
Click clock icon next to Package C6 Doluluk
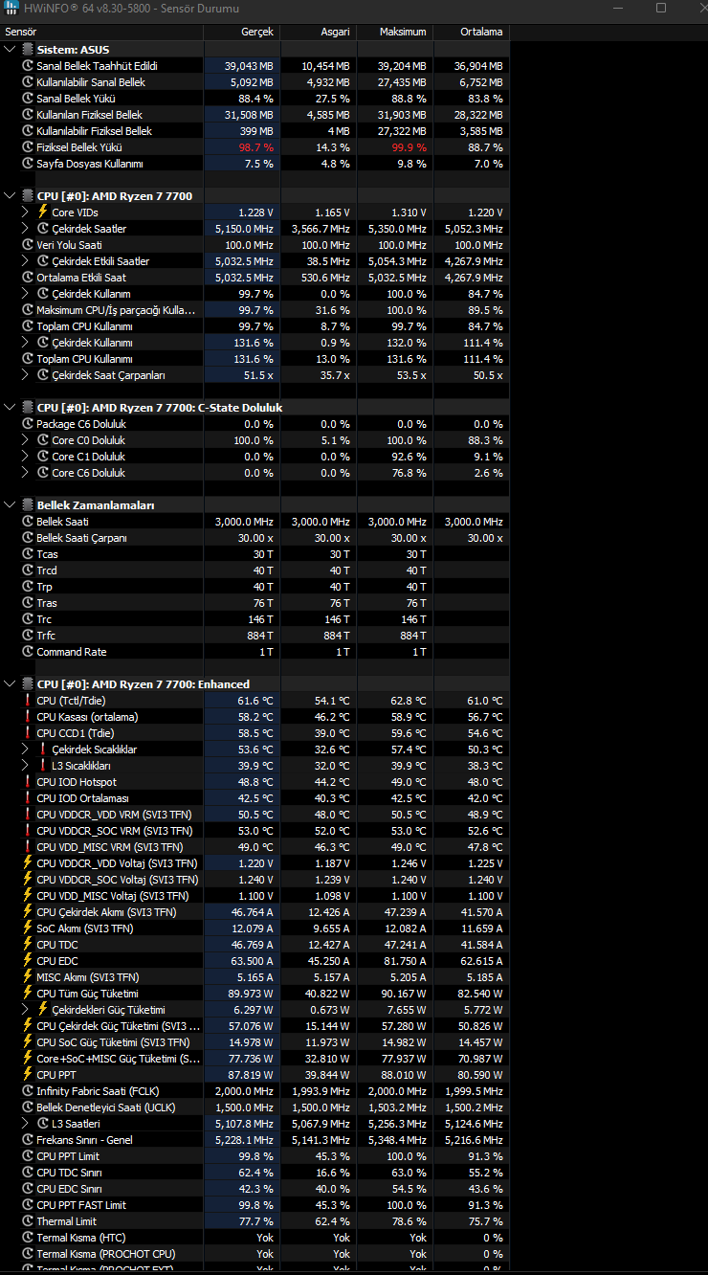click(x=27, y=424)
